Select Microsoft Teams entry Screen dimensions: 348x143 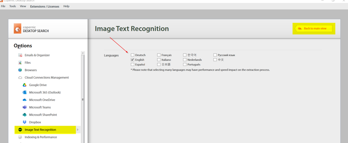(40, 107)
